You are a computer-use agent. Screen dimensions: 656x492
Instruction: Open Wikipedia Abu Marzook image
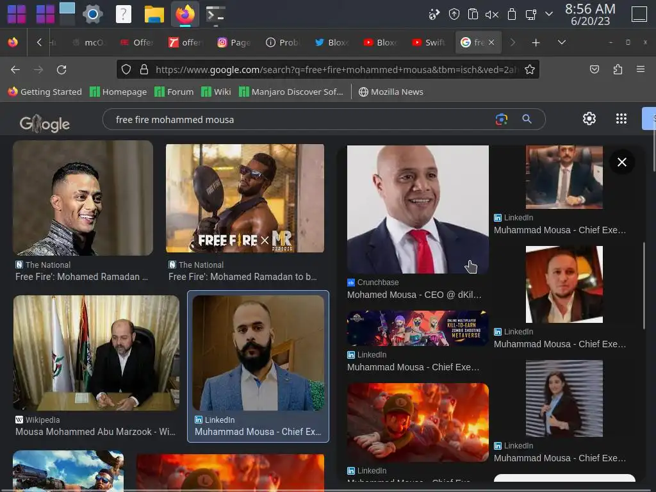tap(96, 353)
